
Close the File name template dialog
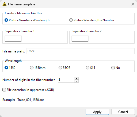click(x=133, y=4)
